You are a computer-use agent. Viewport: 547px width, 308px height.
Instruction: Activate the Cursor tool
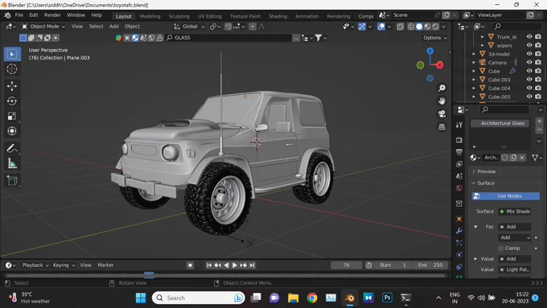point(12,69)
